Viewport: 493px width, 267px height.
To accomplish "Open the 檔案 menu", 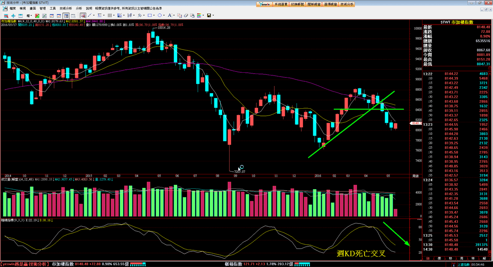I will (12, 9).
